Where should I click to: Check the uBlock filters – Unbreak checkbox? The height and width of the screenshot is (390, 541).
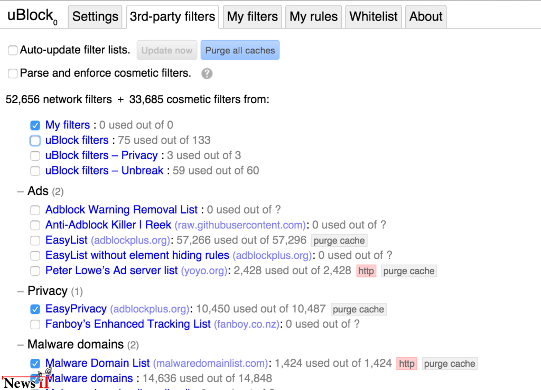pyautogui.click(x=35, y=171)
